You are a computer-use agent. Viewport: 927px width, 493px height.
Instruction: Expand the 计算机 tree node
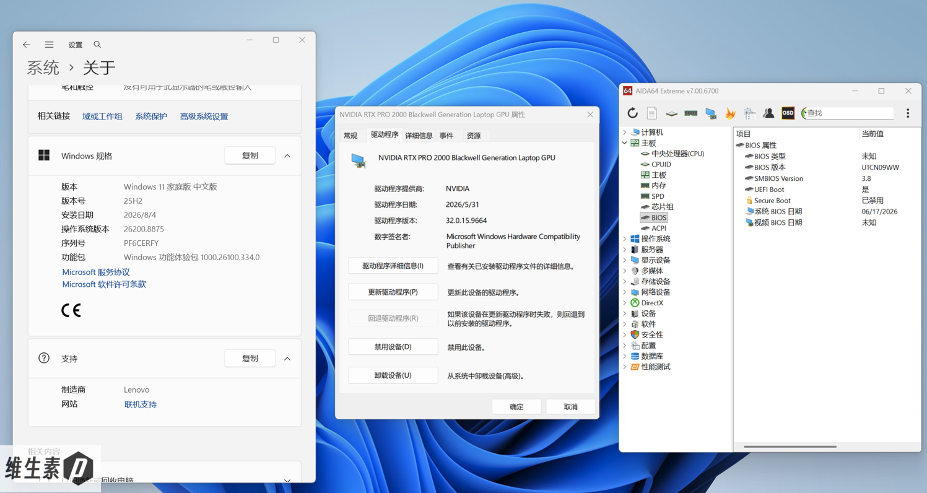point(624,133)
